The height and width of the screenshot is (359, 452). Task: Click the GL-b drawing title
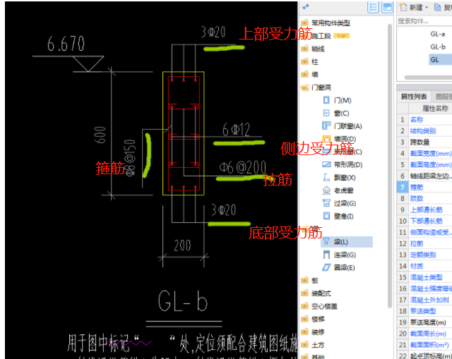183,301
